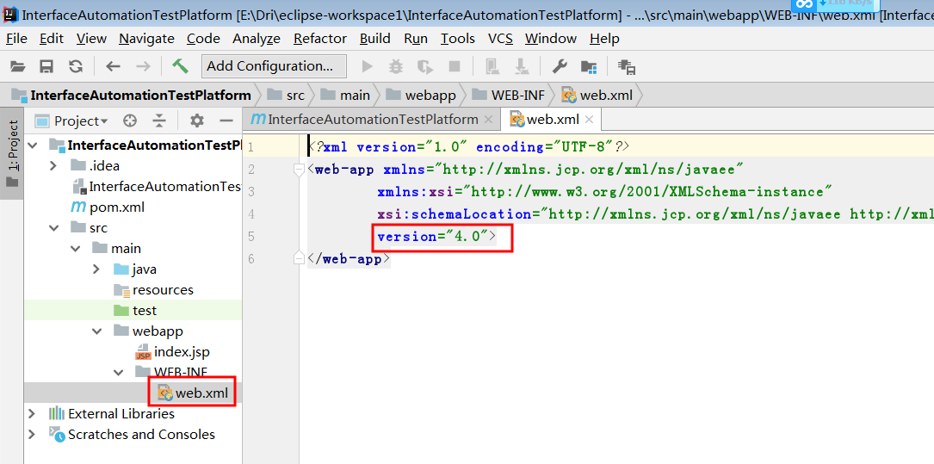934x464 pixels.
Task: Click the Commit VCS download-arrow icon
Action: coord(522,66)
